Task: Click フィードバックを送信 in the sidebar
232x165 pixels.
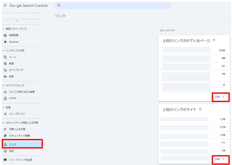Action: [x=21, y=160]
